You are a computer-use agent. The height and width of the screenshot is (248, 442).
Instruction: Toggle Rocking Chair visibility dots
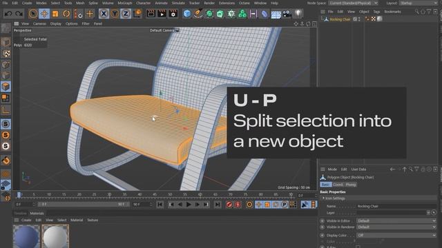[x=359, y=19]
